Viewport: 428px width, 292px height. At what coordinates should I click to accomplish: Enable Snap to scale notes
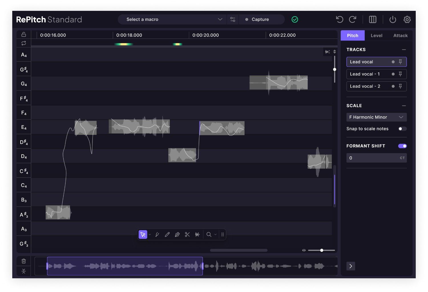(x=402, y=129)
